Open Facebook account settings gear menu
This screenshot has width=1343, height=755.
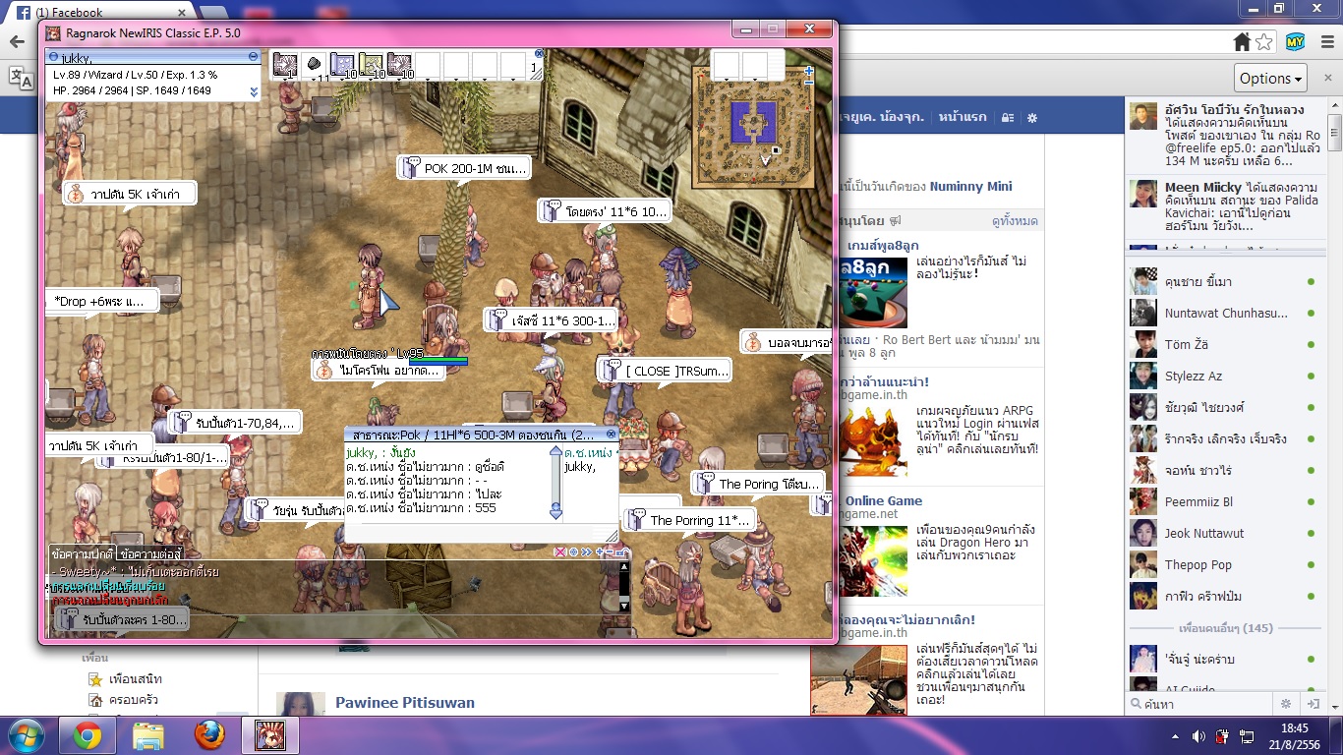point(1031,117)
